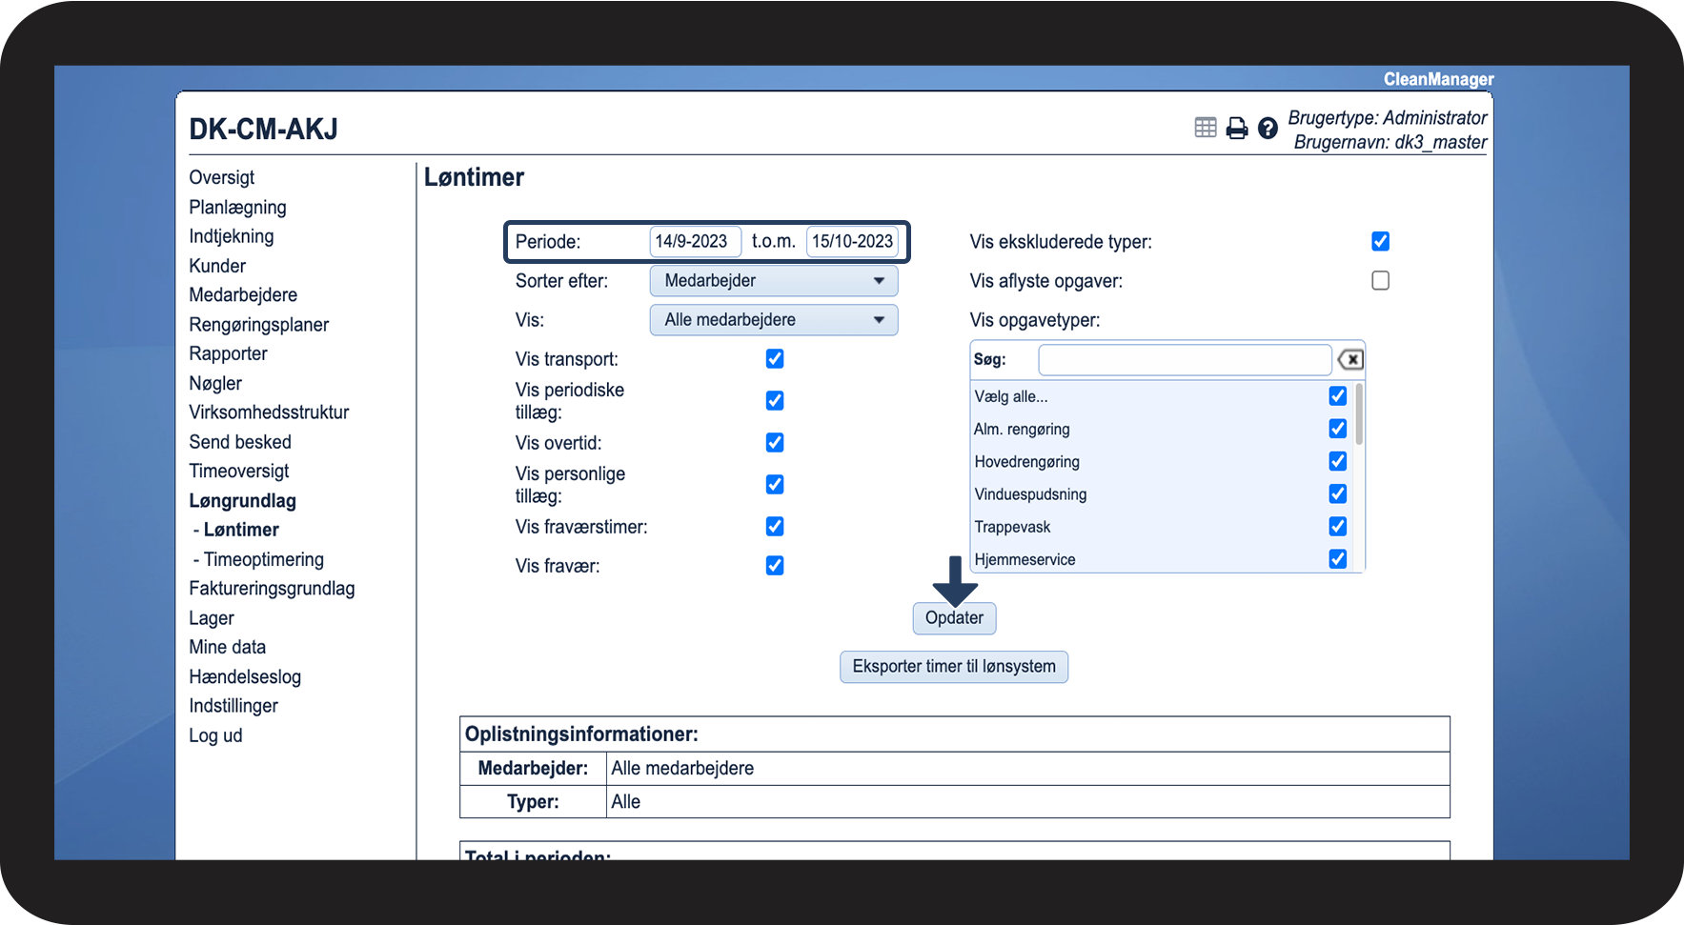The height and width of the screenshot is (925, 1684).
Task: Expand the Alle medarbejdere dropdown
Action: click(x=773, y=320)
